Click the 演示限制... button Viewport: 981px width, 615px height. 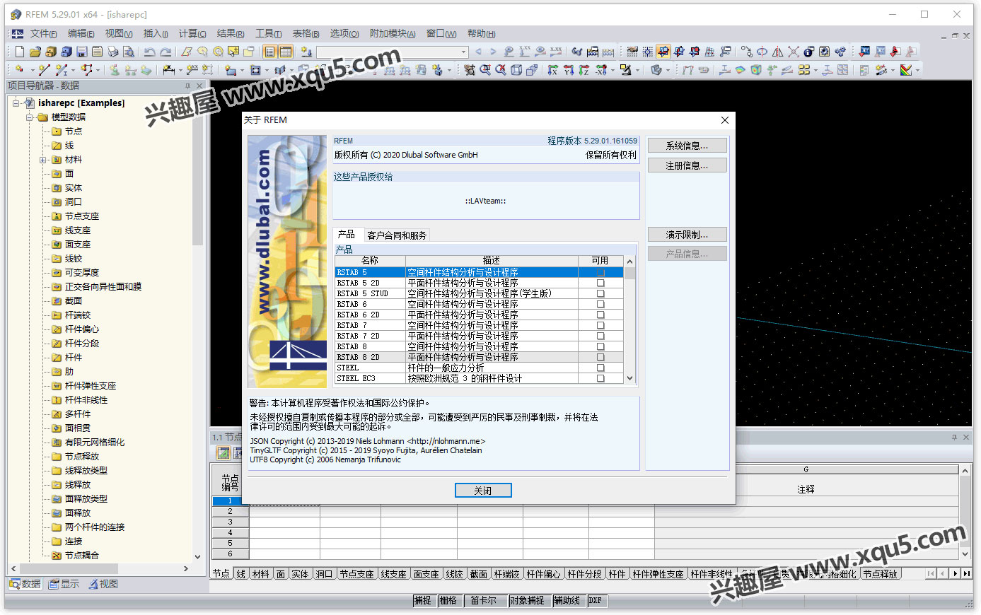coord(687,235)
